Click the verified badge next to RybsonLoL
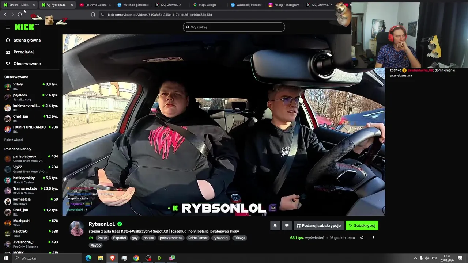The width and height of the screenshot is (468, 263). click(120, 224)
